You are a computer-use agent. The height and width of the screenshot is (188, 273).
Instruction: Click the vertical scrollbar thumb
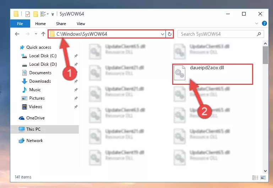tap(265, 55)
